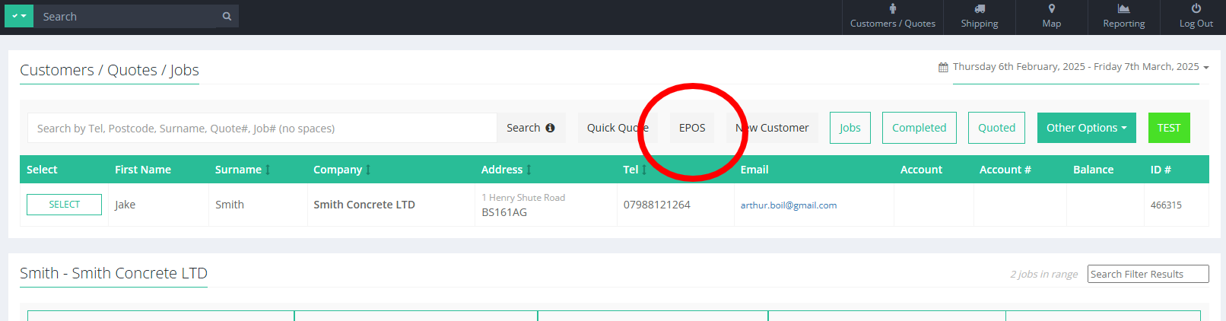This screenshot has height=321, width=1226.
Task: Open Map in top navigation
Action: coord(1052,17)
